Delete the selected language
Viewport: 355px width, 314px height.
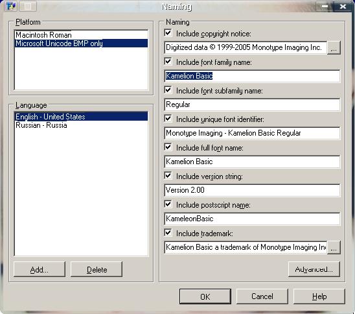[x=97, y=270]
